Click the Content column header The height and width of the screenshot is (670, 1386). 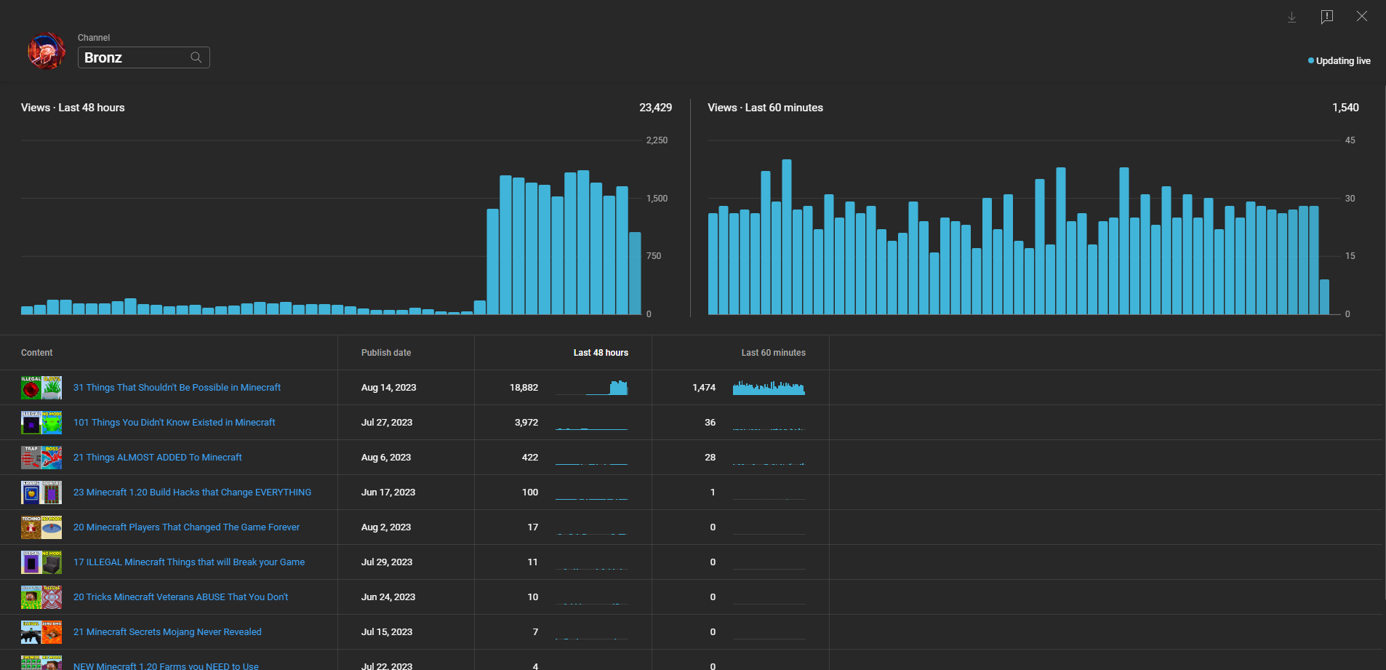coord(37,353)
